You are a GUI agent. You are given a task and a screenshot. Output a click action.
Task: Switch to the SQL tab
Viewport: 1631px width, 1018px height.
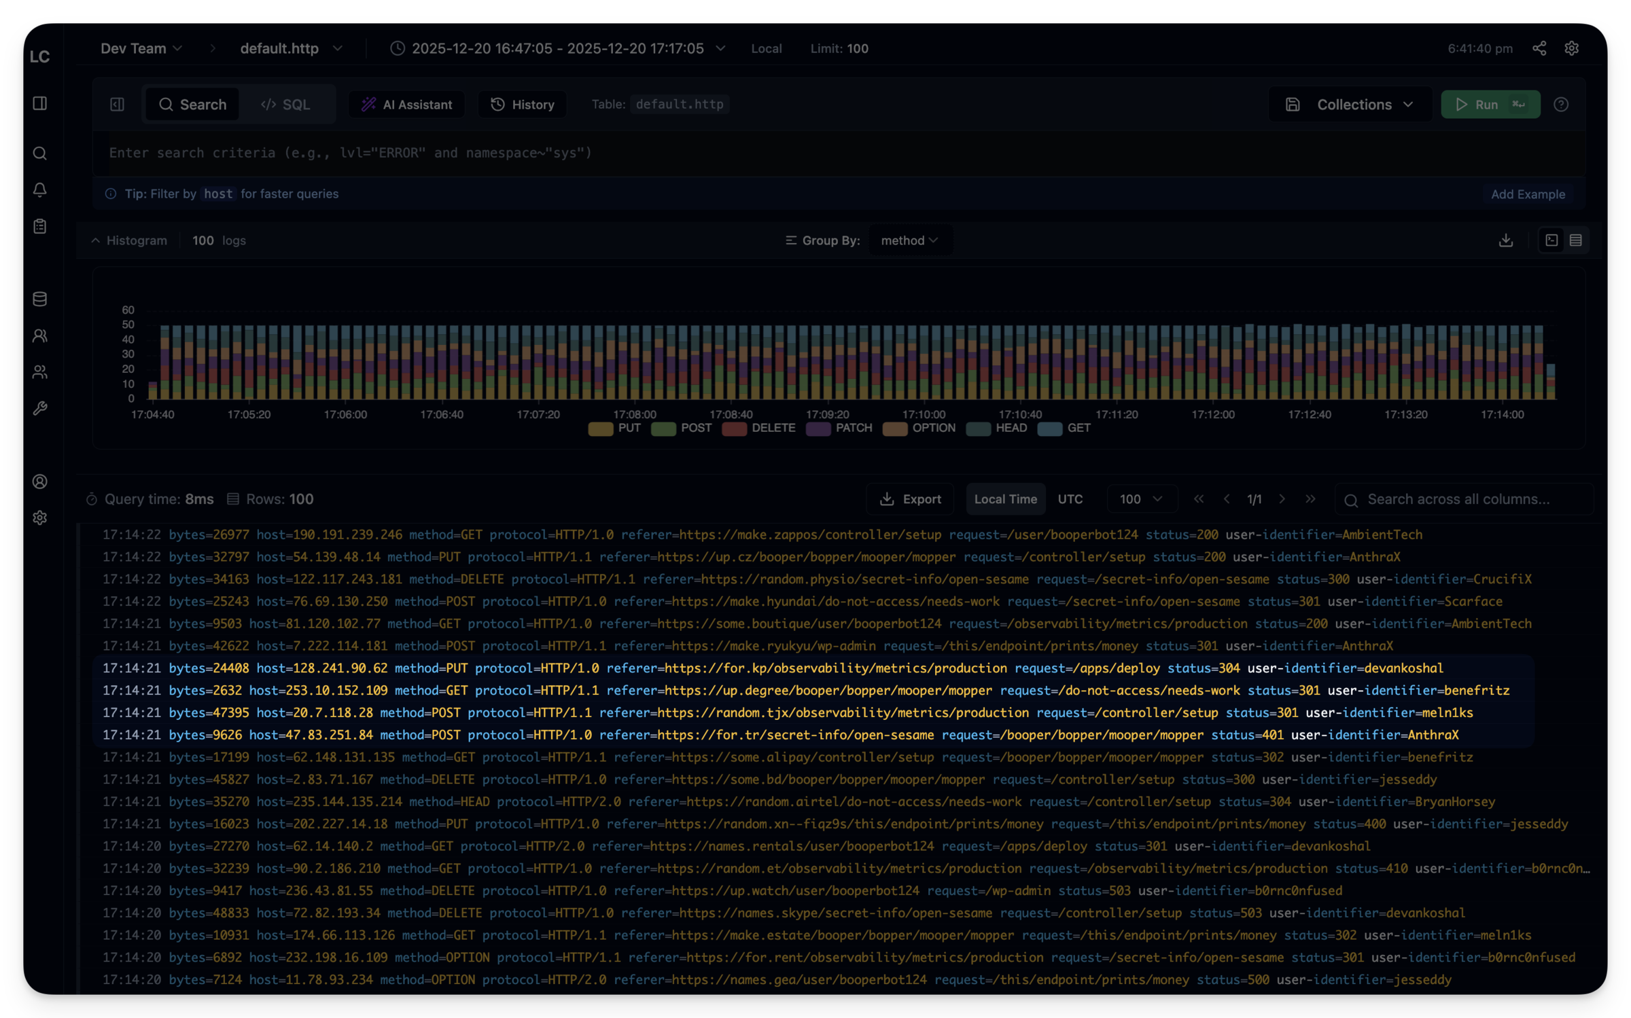click(286, 105)
